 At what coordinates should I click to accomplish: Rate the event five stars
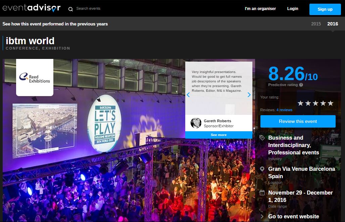(x=330, y=103)
